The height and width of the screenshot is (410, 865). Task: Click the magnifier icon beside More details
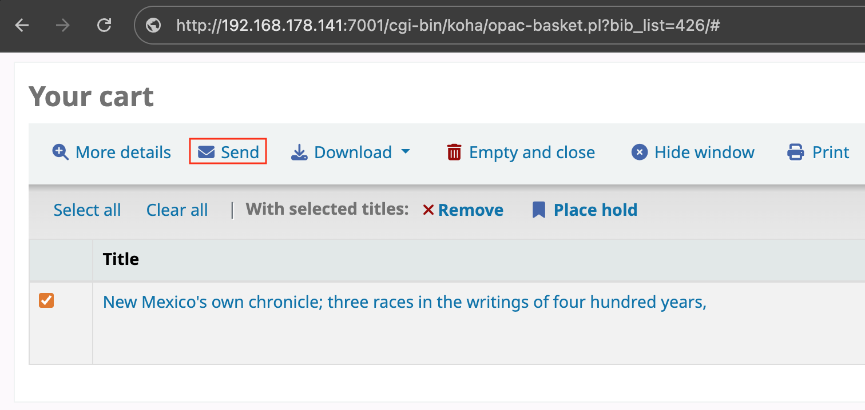coord(60,152)
